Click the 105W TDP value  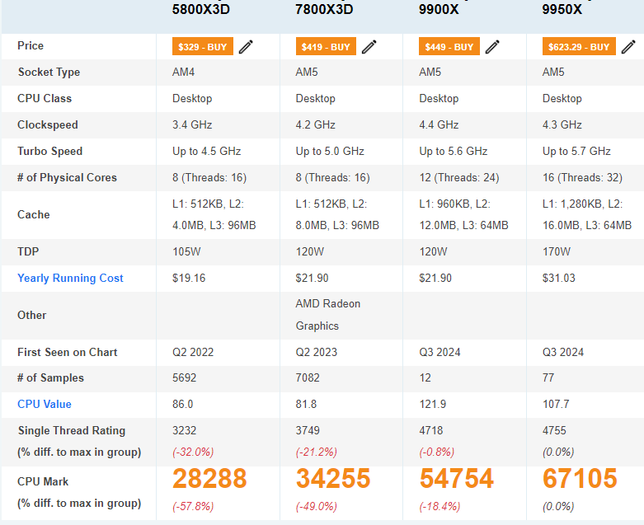click(186, 251)
